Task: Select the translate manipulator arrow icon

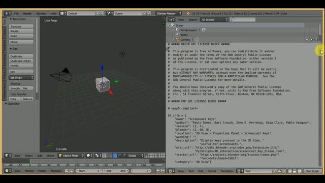Action: pos(115,156)
